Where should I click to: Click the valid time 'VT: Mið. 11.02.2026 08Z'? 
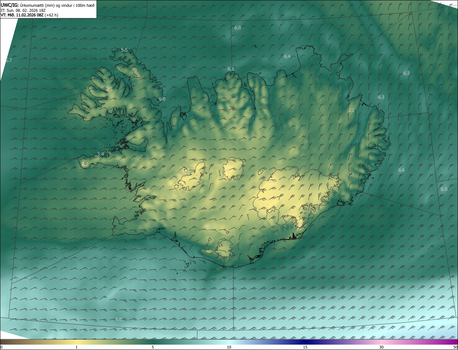(x=22, y=15)
